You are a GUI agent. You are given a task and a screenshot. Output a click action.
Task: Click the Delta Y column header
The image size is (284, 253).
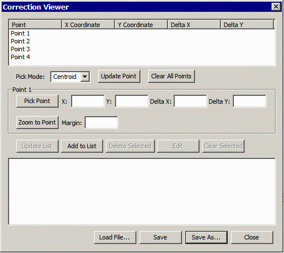(247, 25)
